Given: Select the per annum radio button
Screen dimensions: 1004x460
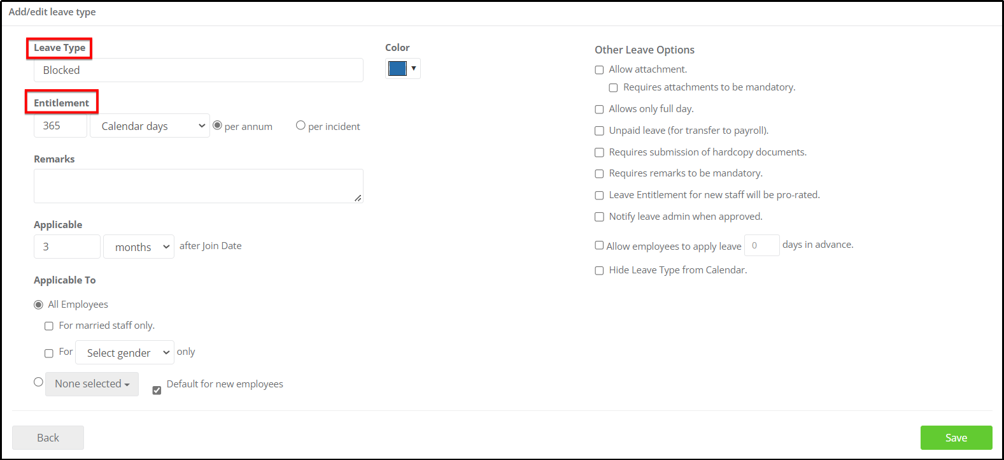Looking at the screenshot, I should [217, 126].
